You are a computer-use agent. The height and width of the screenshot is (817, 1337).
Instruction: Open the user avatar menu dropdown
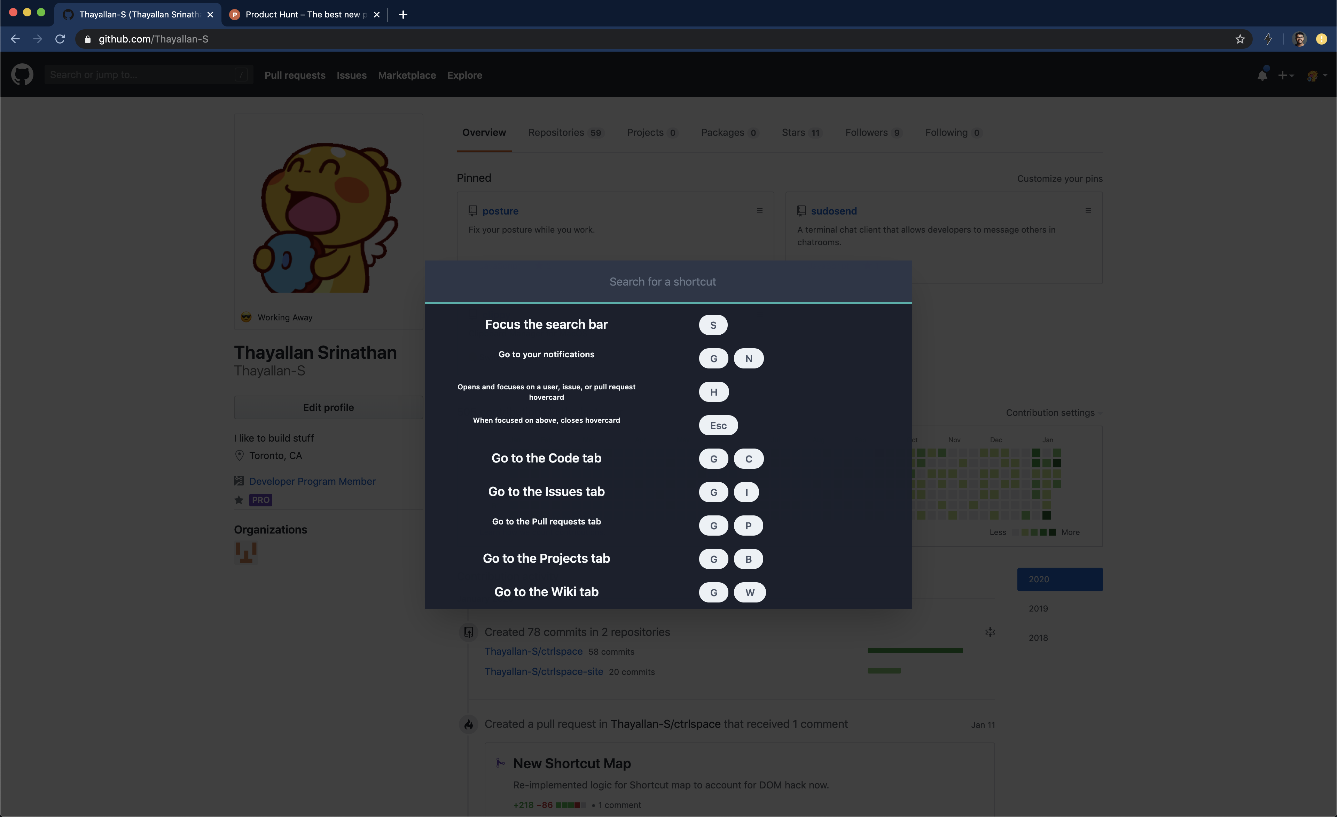click(1317, 76)
